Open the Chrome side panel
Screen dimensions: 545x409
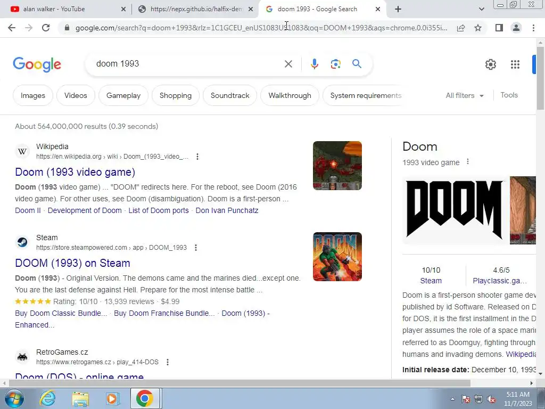click(x=499, y=28)
